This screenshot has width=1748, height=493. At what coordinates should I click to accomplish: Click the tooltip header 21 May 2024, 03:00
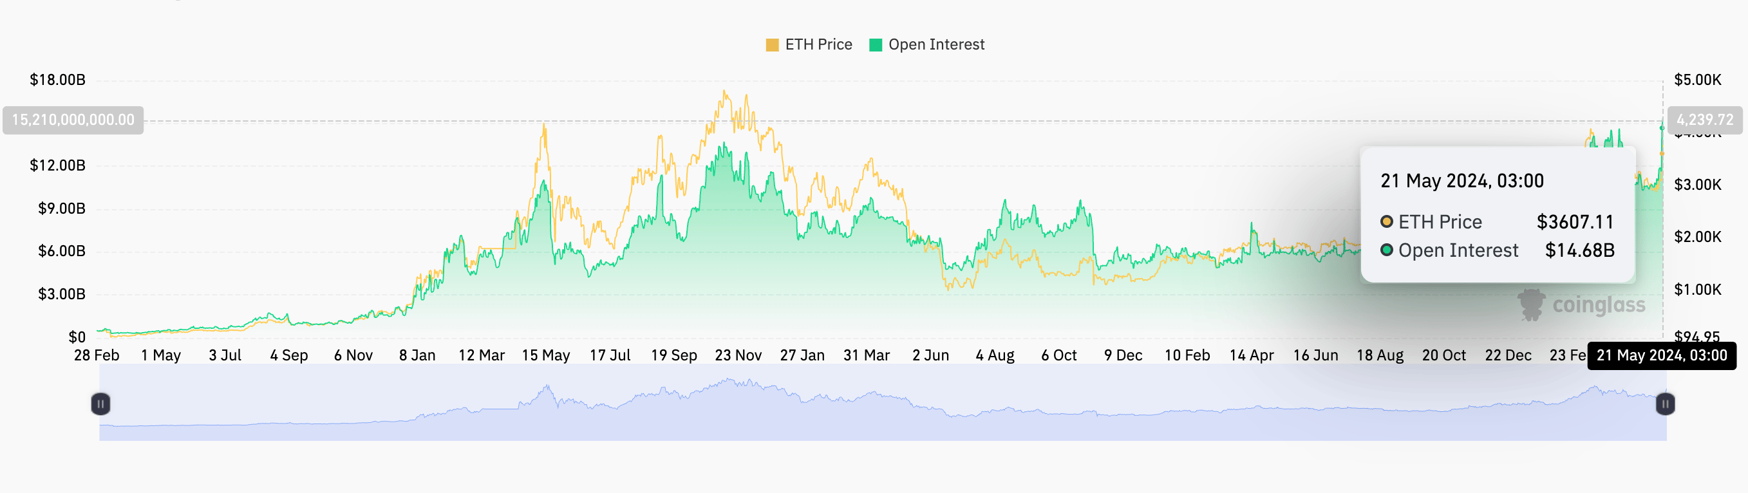(x=1461, y=181)
